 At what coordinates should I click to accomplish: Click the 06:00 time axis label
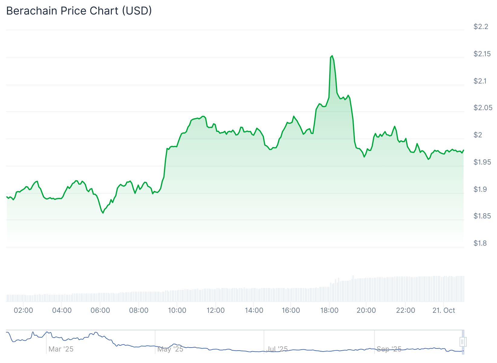pos(100,310)
